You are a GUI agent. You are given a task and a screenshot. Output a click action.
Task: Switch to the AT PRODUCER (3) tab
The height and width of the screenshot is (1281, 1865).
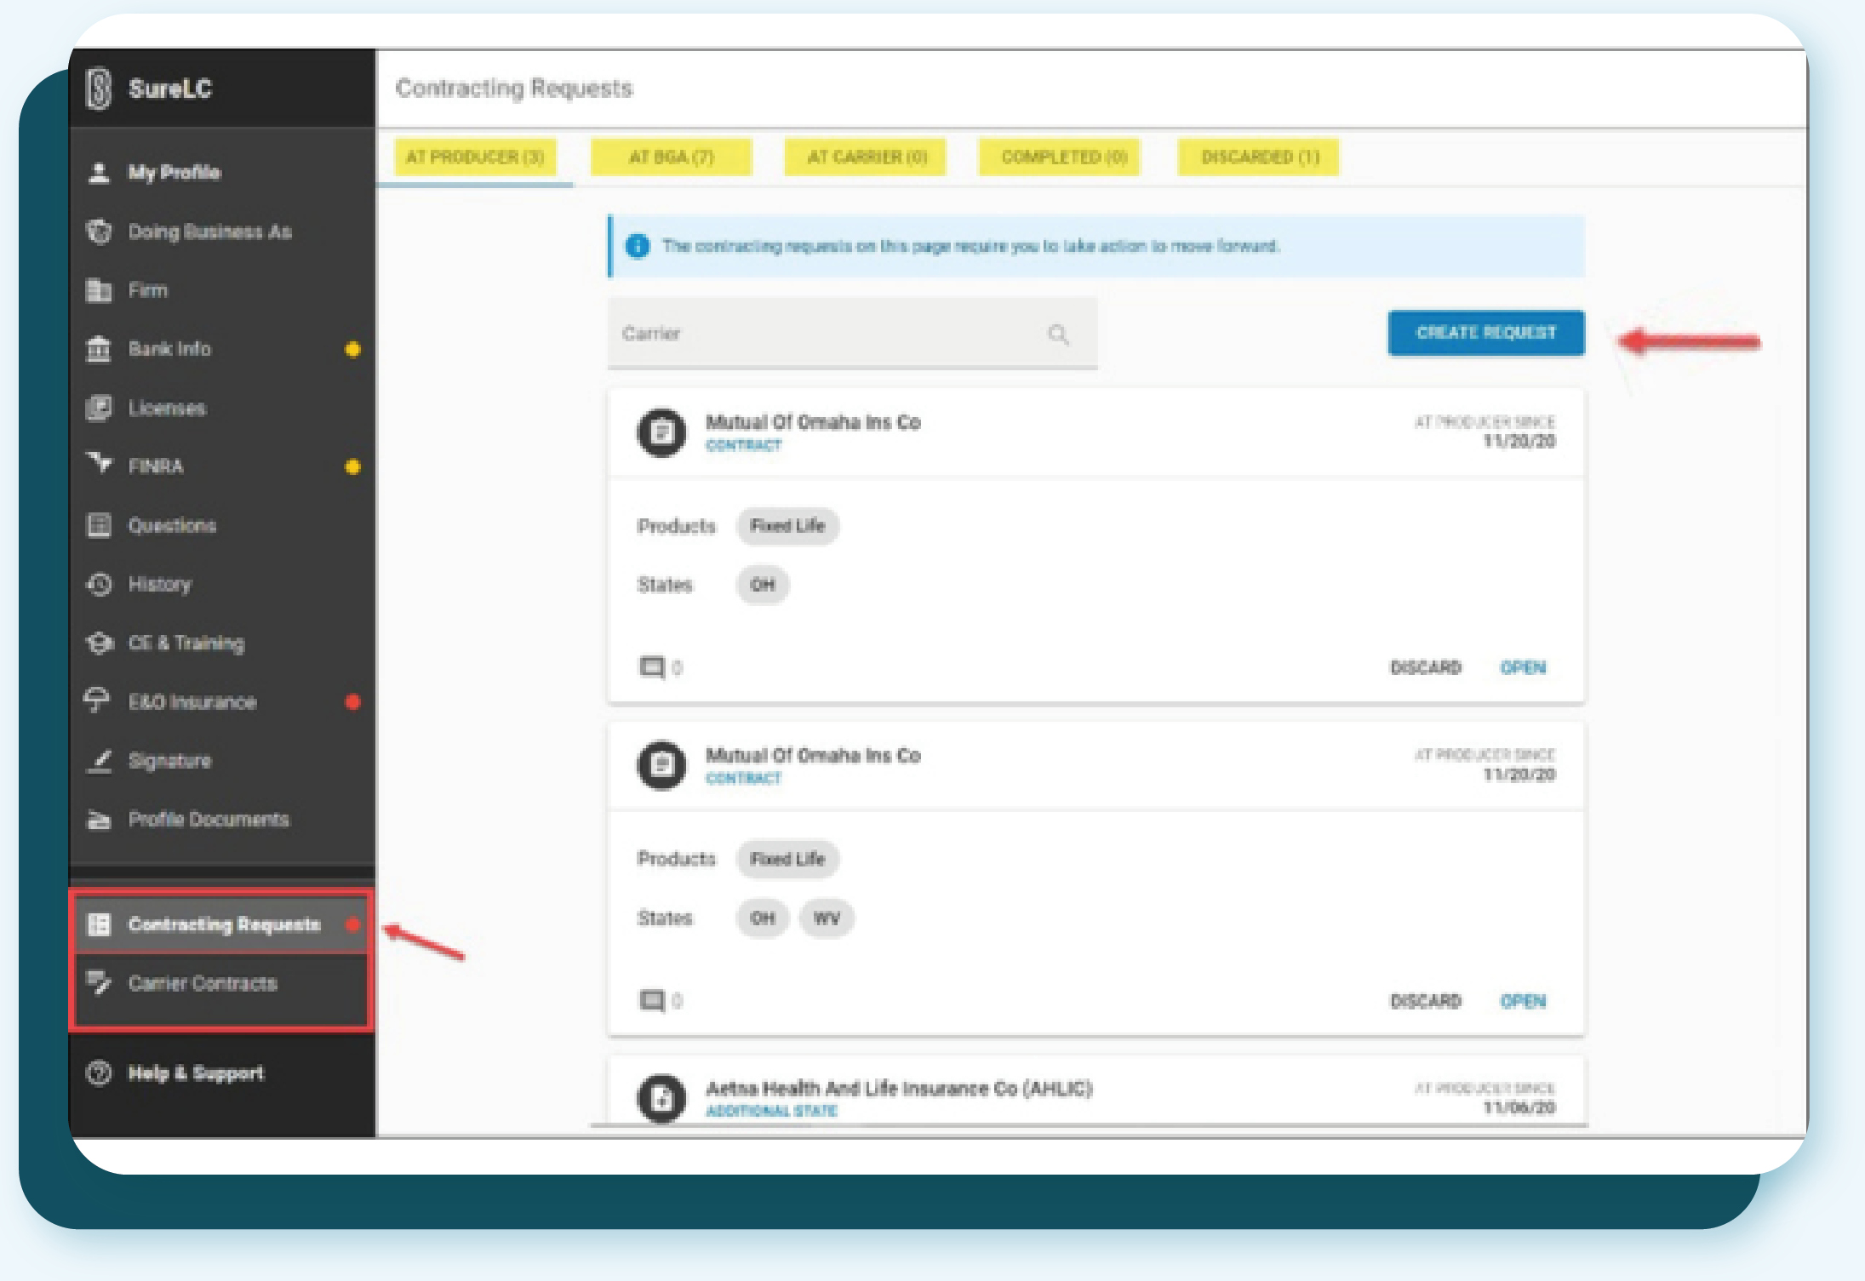click(475, 157)
